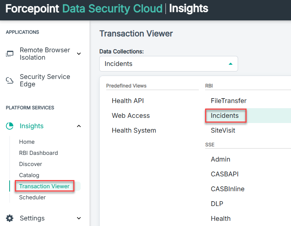Image resolution: width=291 pixels, height=226 pixels.
Task: Click the Remote Browser Isolation icon
Action: (x=10, y=54)
